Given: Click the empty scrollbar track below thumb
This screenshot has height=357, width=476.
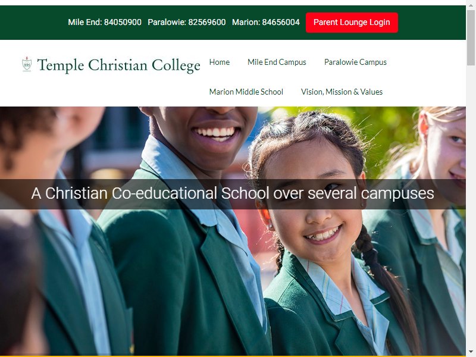Looking at the screenshot, I should point(471,206).
